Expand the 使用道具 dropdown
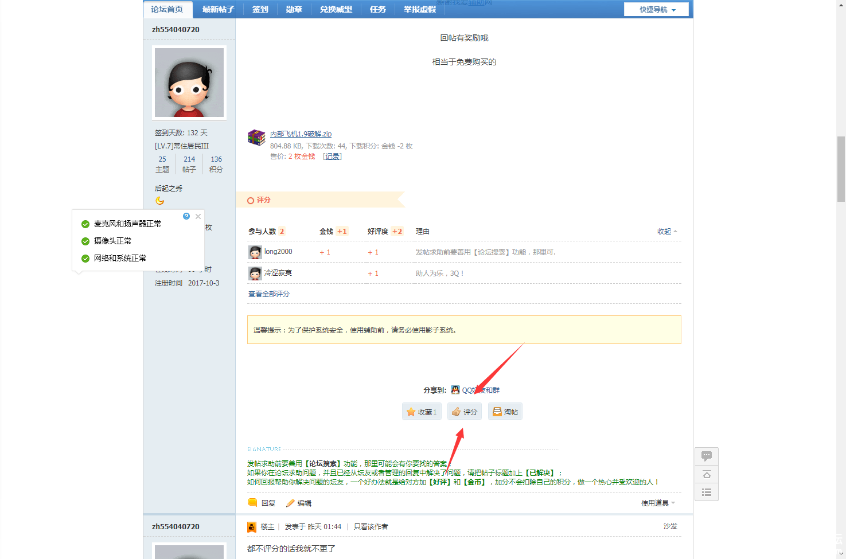This screenshot has height=559, width=846. point(658,503)
